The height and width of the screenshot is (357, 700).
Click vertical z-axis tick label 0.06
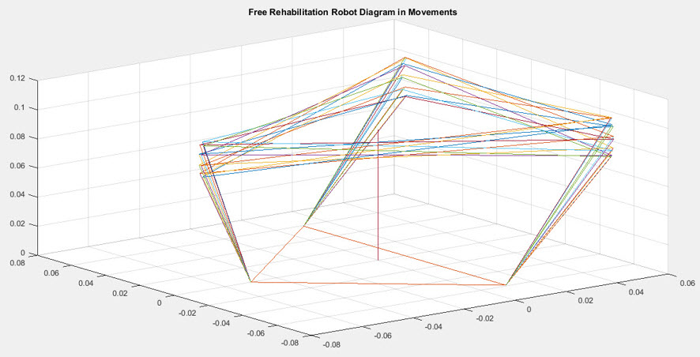coord(18,167)
